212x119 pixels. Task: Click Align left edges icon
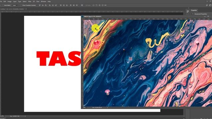pyautogui.click(x=50, y=5)
